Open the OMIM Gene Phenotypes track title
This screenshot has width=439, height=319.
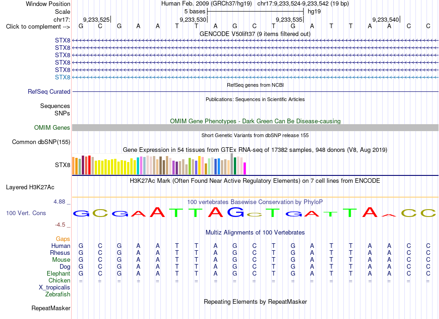point(255,121)
